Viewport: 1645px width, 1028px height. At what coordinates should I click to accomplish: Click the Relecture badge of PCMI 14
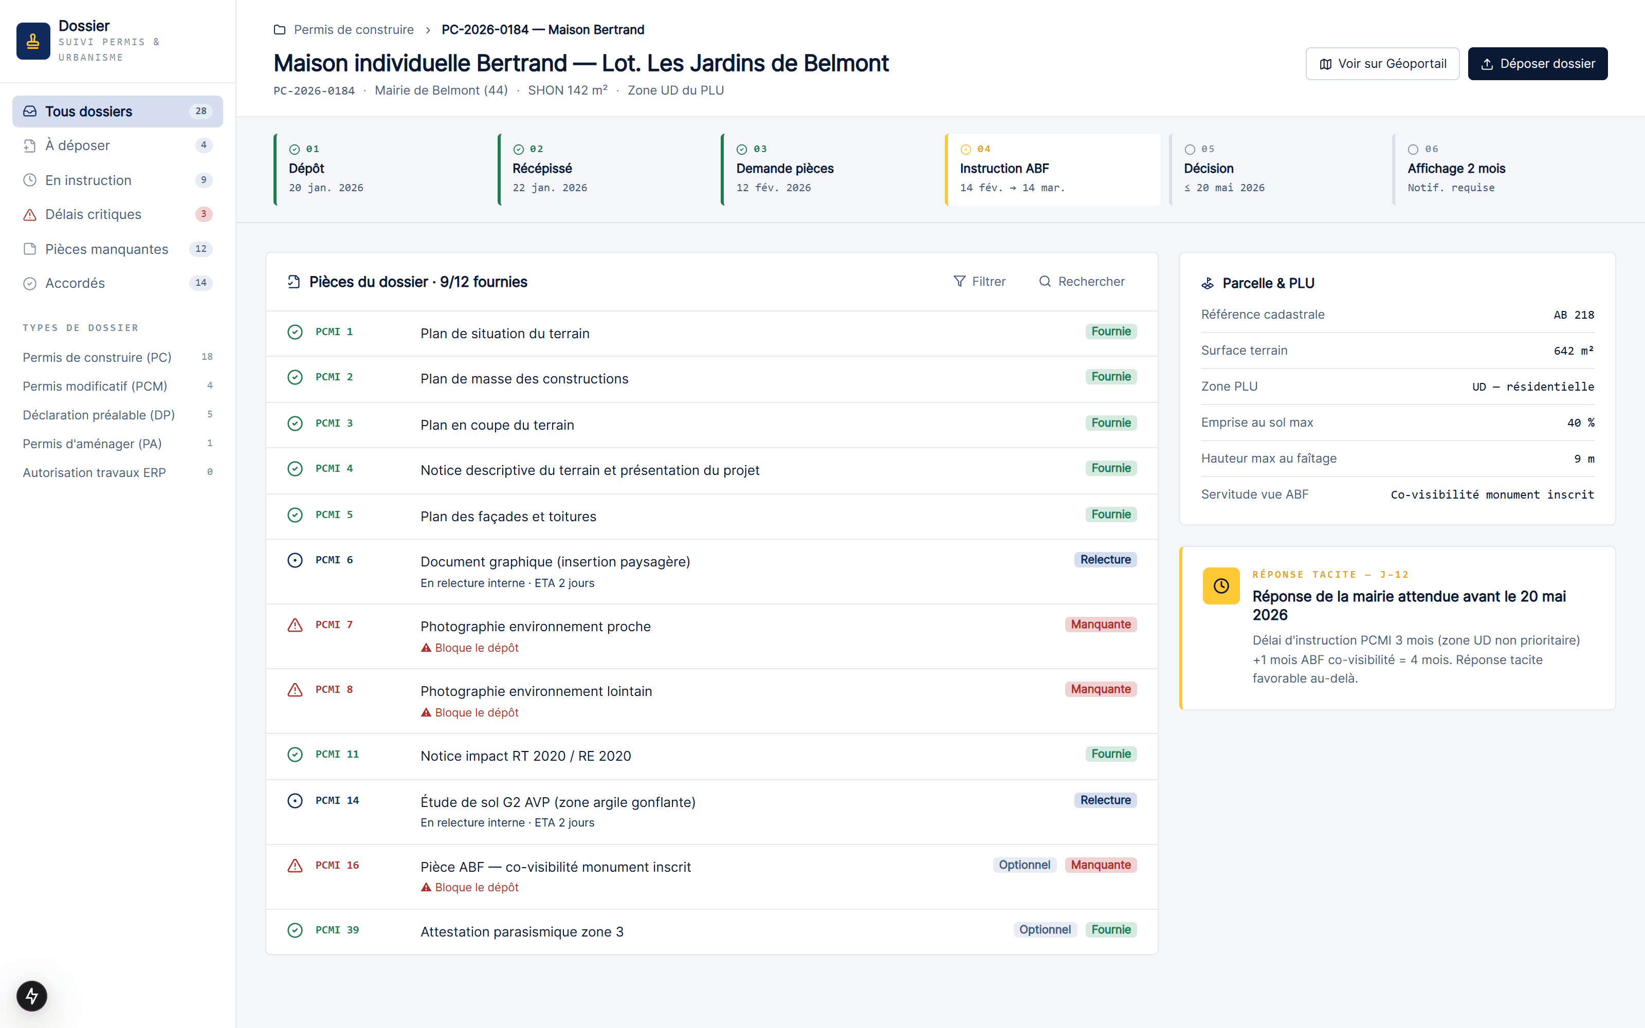point(1105,800)
